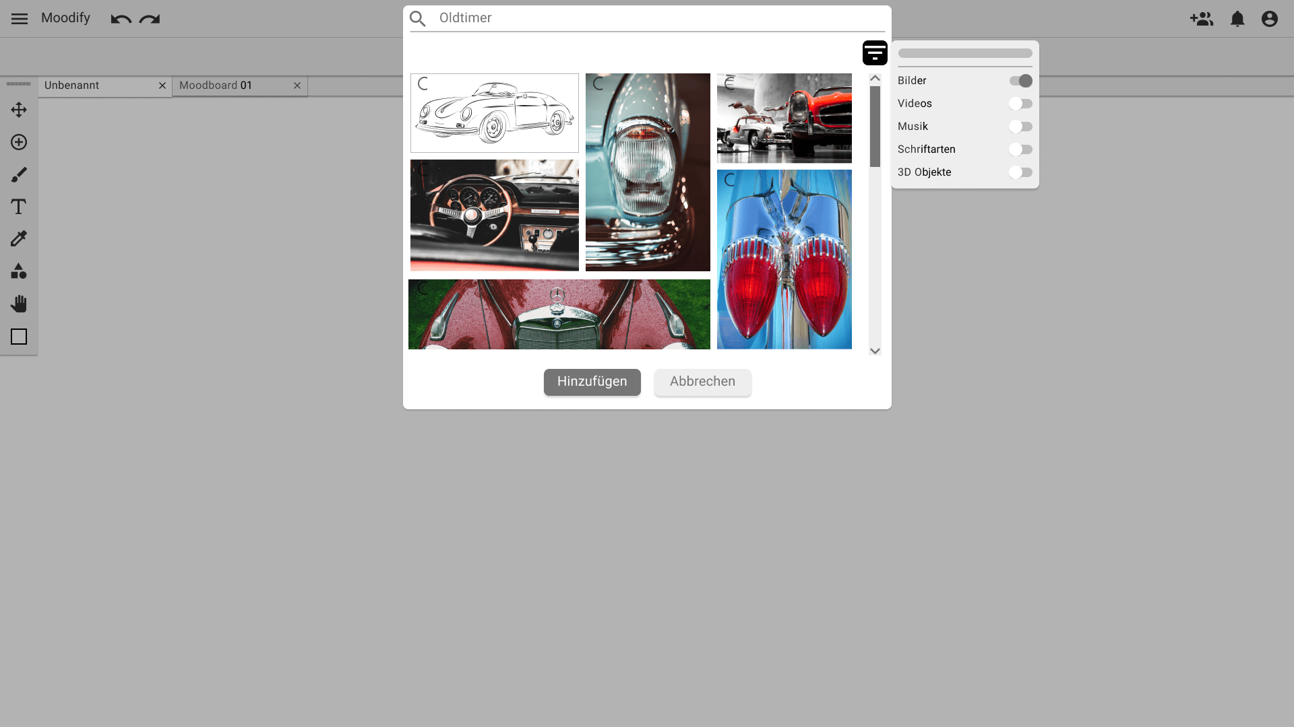Open the hamburger main menu
Screen dimensions: 1294x727
[x=20, y=19]
